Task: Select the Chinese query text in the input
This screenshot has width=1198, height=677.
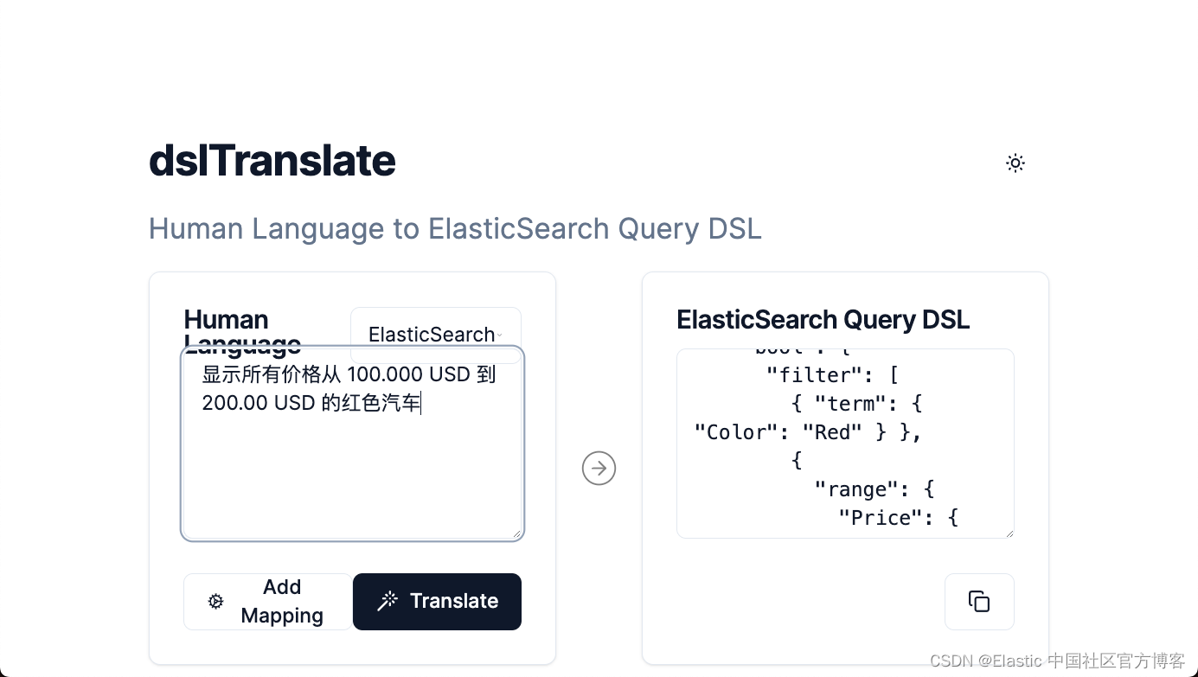Action: tap(347, 388)
